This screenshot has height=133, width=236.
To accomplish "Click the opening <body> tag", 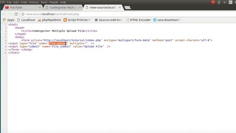I will [x=20, y=37].
